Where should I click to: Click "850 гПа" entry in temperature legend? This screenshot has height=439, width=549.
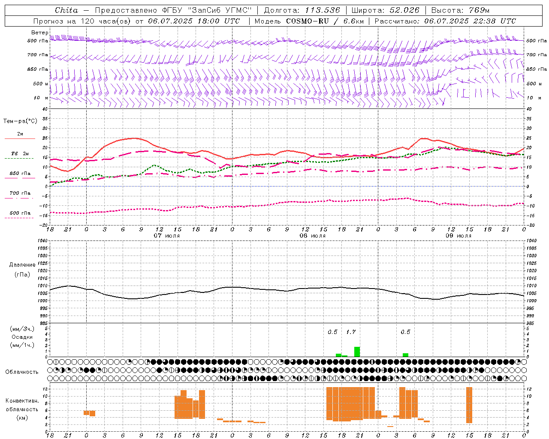point(20,174)
